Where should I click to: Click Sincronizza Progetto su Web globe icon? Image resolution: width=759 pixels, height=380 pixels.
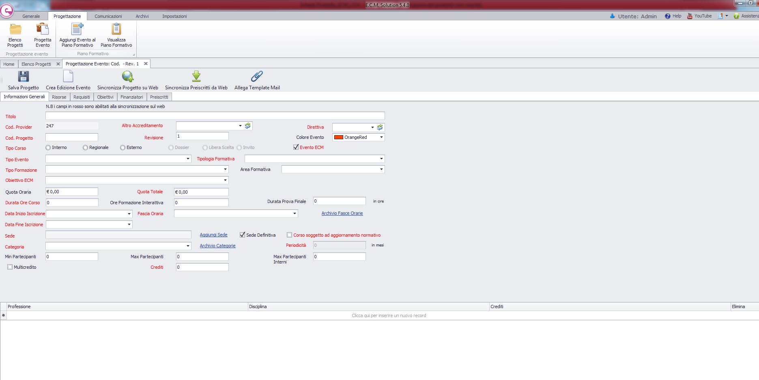128,76
